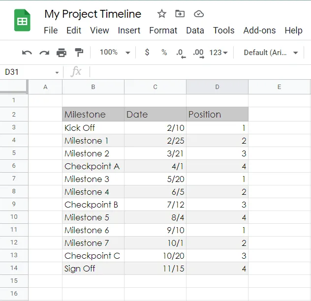Open the Data menu
The height and width of the screenshot is (301, 311).
tap(195, 30)
